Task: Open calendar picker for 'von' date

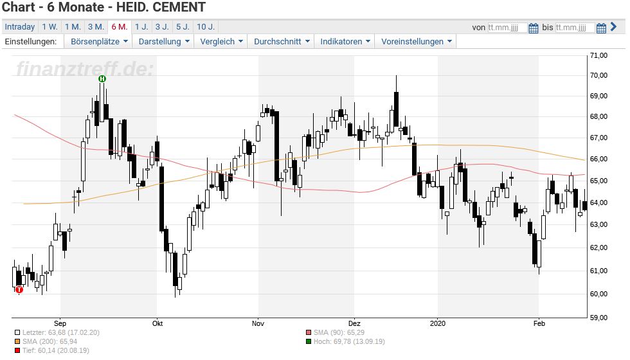Action: tap(533, 28)
